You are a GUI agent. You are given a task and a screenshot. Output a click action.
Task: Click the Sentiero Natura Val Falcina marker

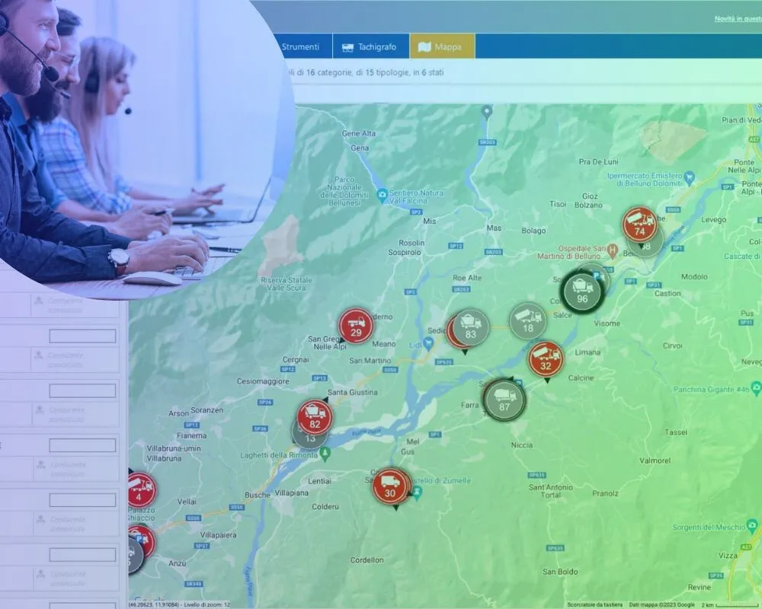tap(383, 194)
